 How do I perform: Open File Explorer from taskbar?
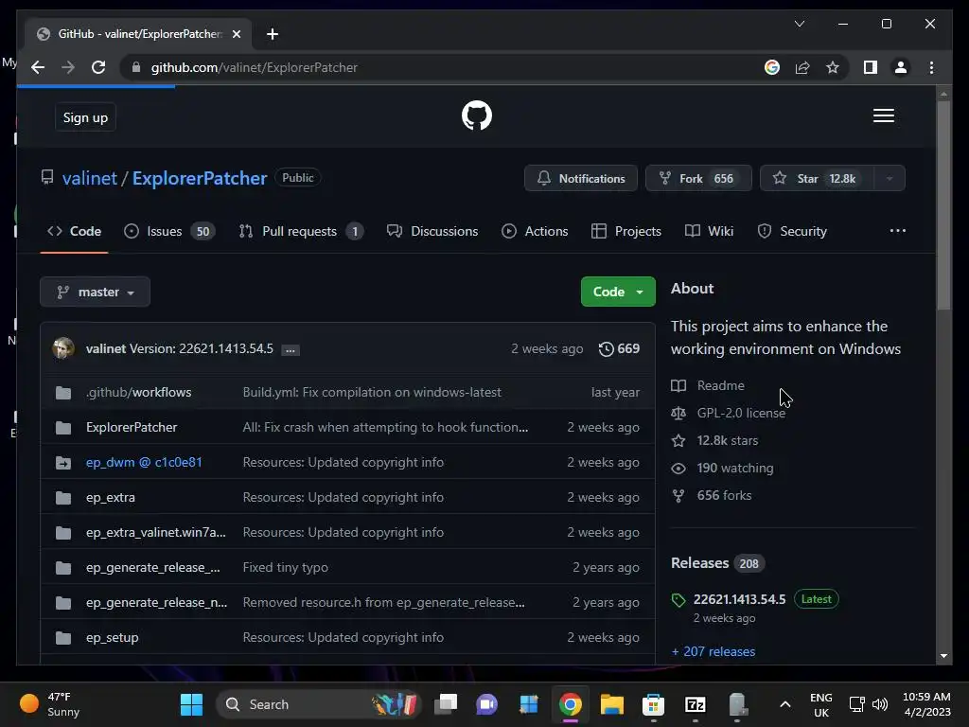pos(612,704)
